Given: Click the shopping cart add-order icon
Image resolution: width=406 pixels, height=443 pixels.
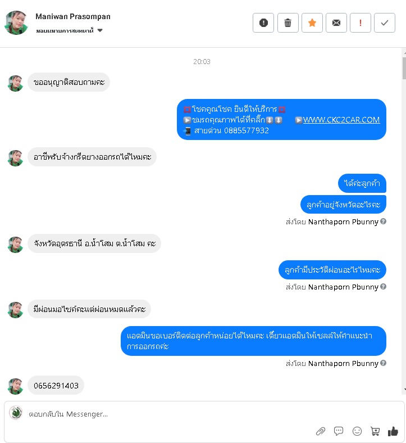Looking at the screenshot, I should (x=375, y=431).
